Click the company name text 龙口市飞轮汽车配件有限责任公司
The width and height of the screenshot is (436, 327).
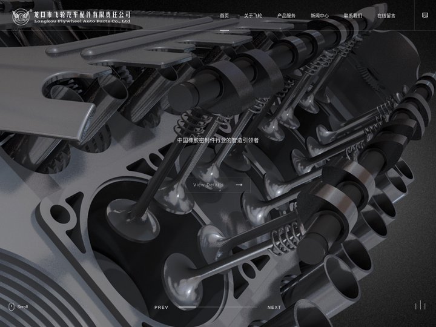(82, 14)
